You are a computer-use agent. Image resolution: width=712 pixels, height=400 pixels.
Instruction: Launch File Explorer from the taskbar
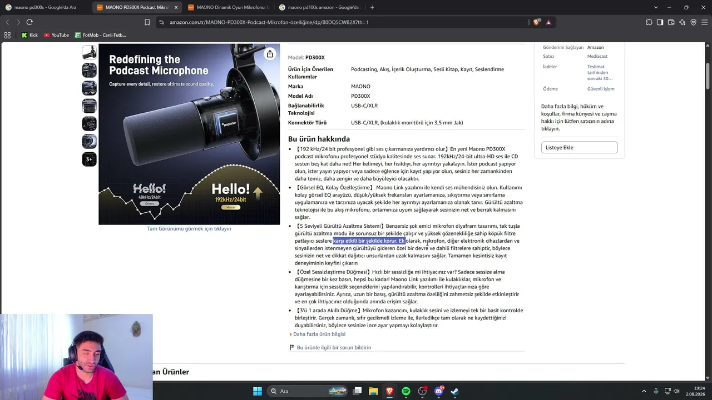click(x=373, y=391)
